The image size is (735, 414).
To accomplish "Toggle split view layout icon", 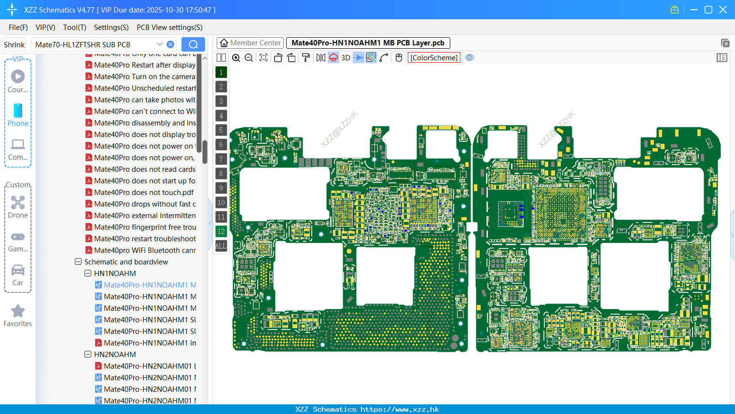I will click(x=221, y=57).
